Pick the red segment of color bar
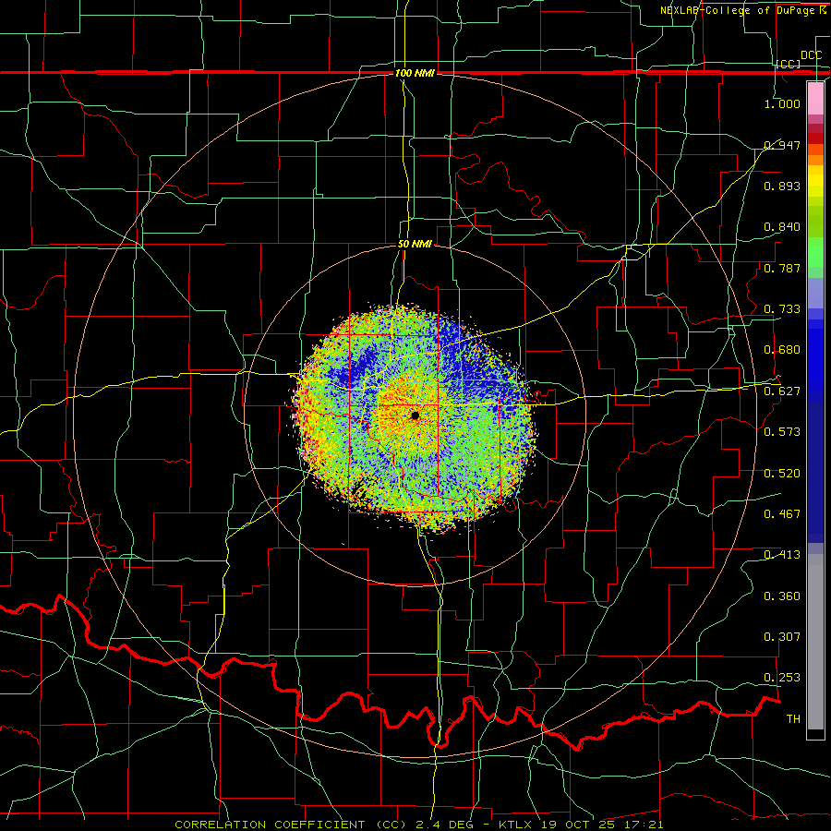 coord(815,138)
